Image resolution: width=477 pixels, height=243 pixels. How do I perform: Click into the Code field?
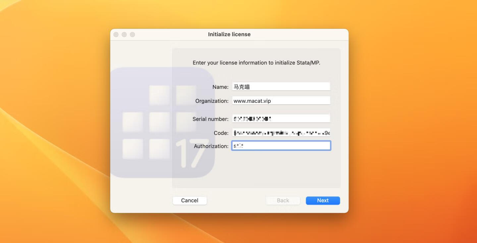pos(281,133)
